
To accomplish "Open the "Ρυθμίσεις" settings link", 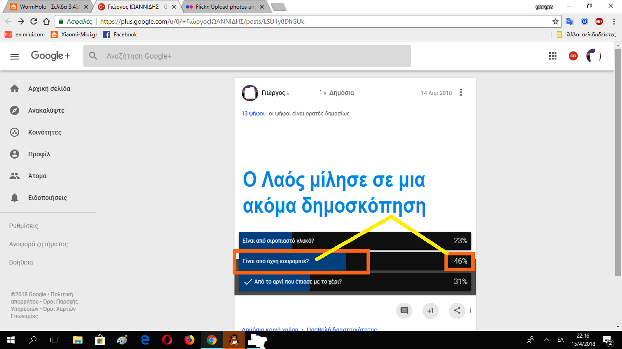I will coord(24,226).
